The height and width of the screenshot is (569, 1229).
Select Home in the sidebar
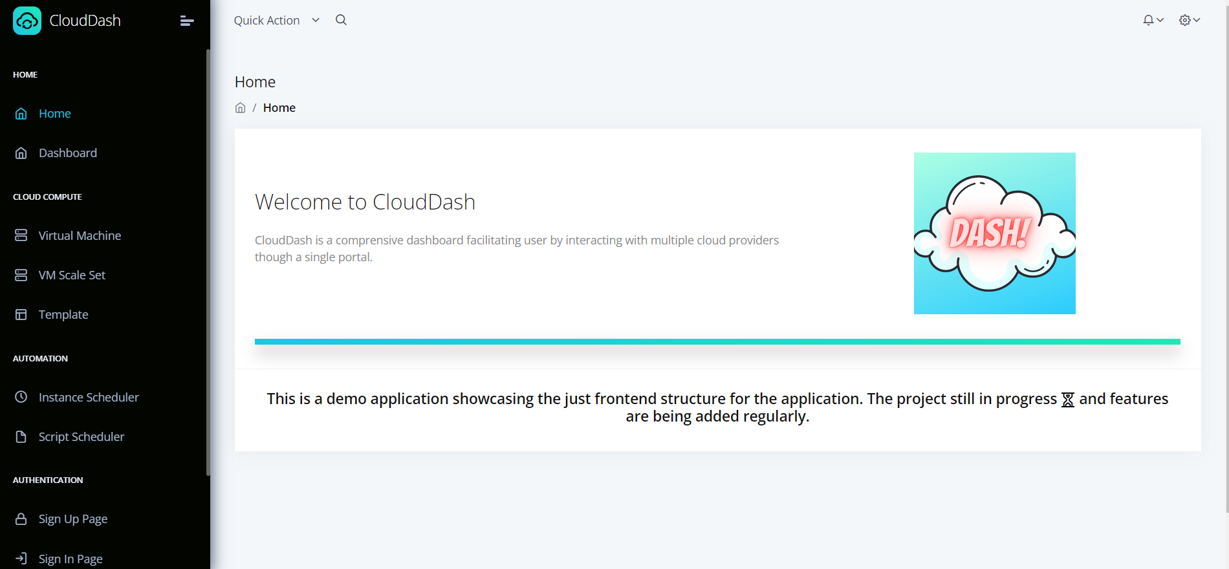[54, 114]
